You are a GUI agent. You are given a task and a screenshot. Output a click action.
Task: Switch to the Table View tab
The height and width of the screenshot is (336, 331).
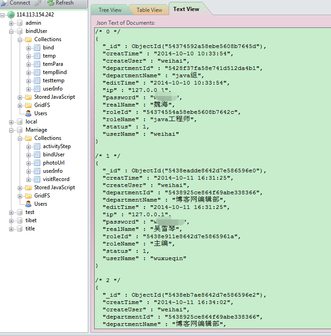[x=149, y=10]
